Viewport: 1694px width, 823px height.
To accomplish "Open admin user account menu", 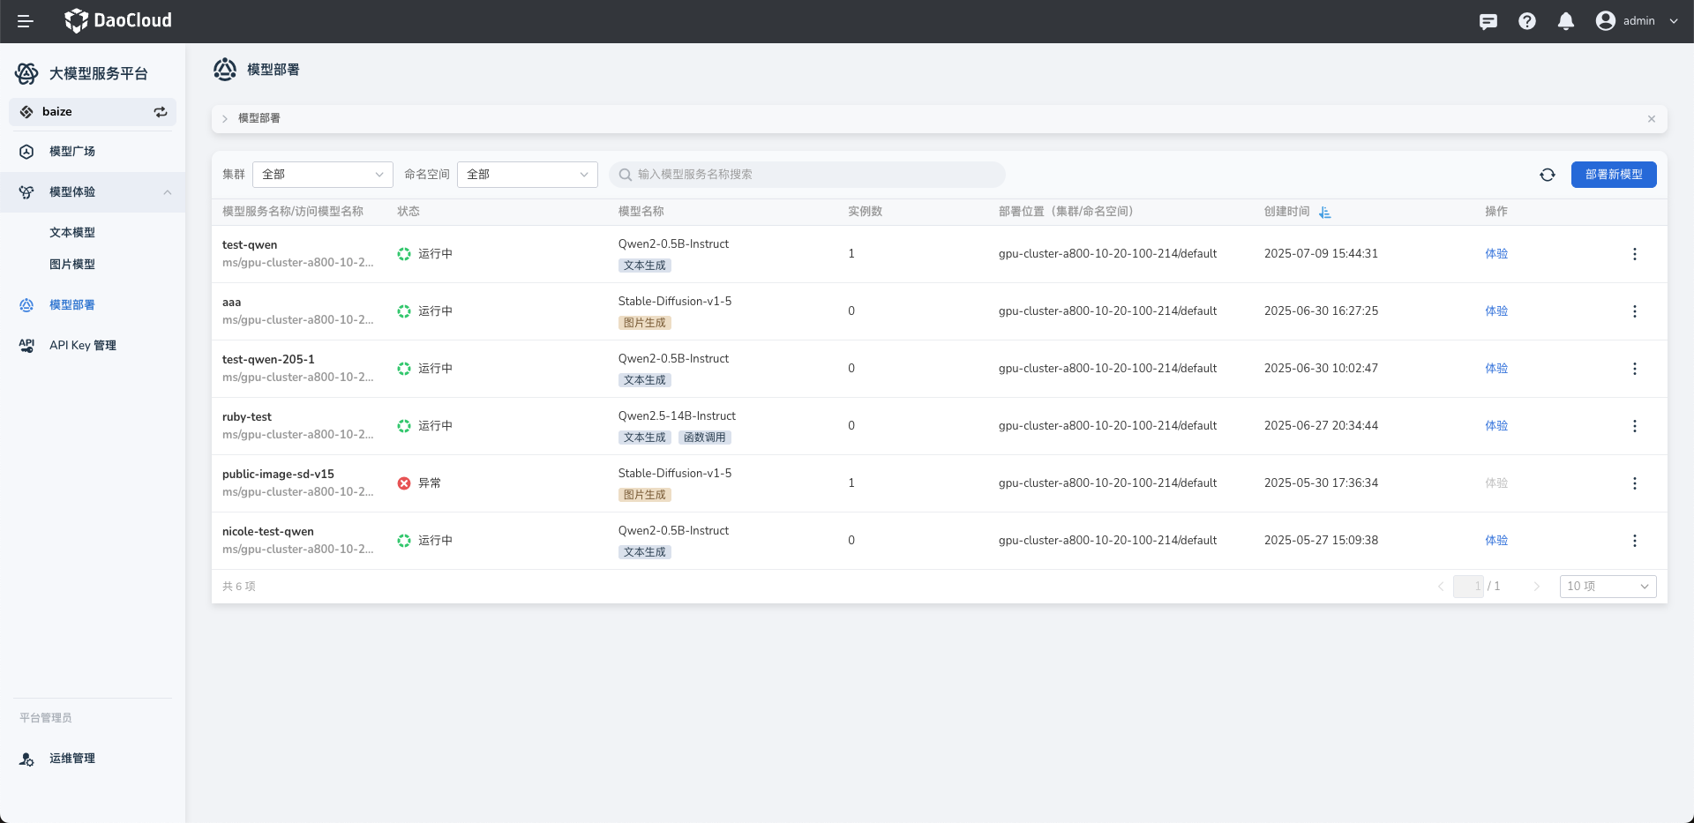I will point(1637,21).
